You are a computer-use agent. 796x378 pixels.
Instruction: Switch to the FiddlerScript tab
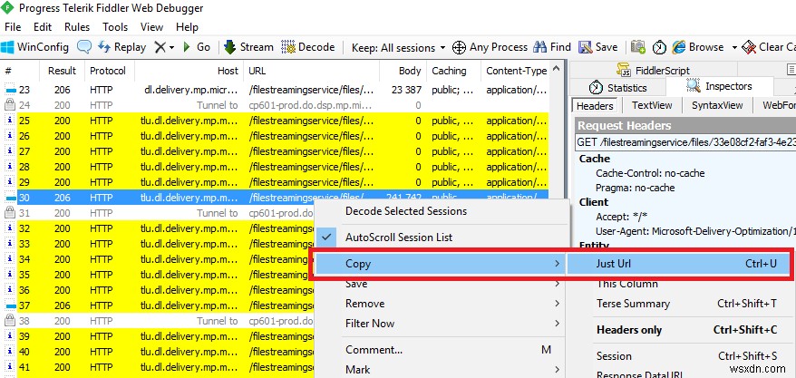coord(653,71)
